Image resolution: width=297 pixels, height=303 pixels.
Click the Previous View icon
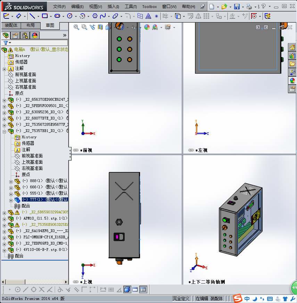click(92, 27)
